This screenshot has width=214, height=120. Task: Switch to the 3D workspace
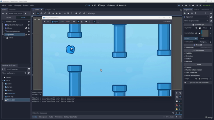94,5
